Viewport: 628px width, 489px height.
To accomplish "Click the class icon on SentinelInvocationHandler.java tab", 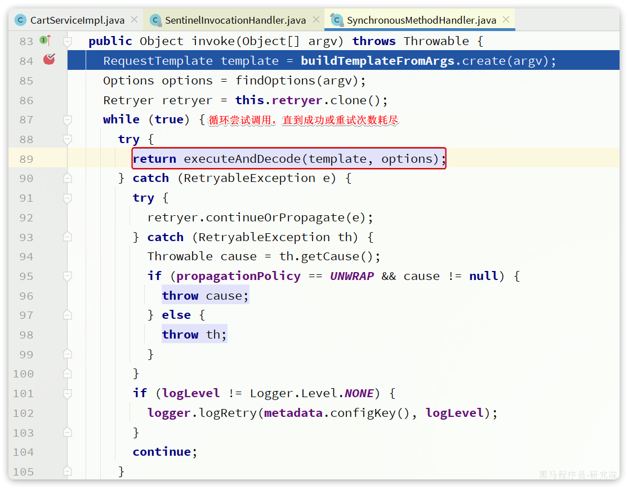I will [x=155, y=19].
